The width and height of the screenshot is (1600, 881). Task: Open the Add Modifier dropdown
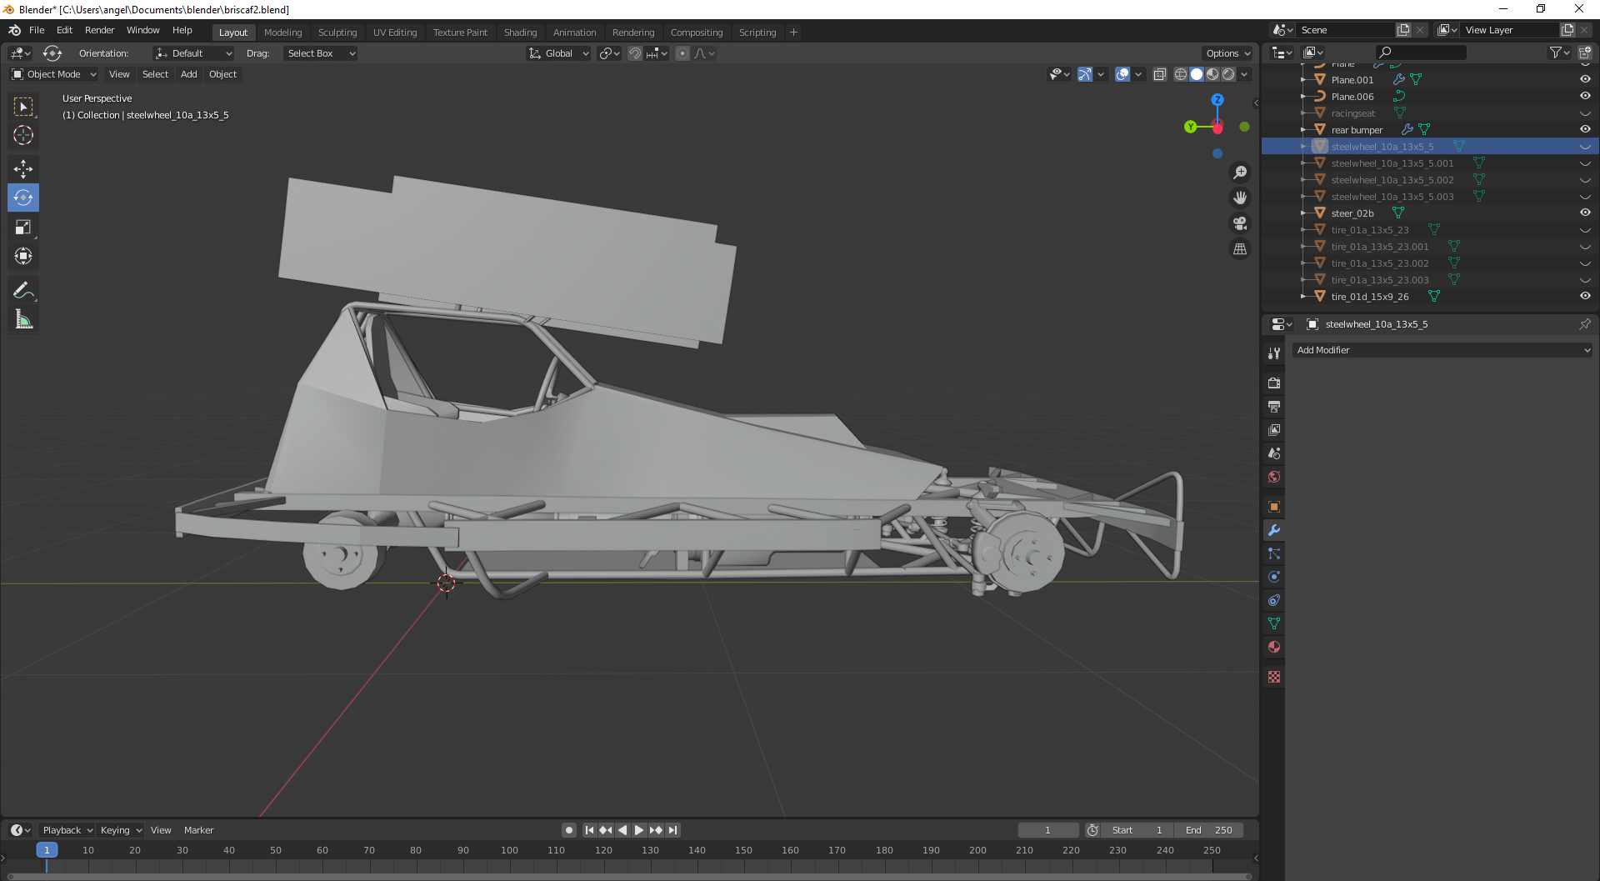point(1442,350)
